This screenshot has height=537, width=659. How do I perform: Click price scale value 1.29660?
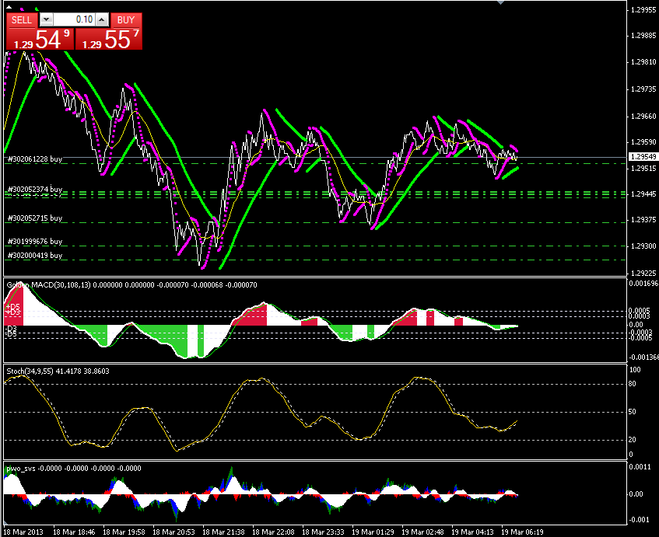tap(643, 117)
